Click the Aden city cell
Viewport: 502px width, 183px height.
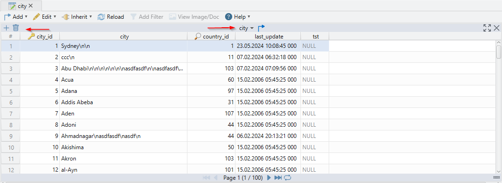[x=123, y=114]
